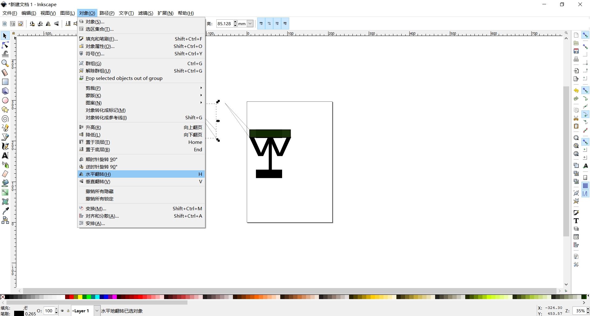The height and width of the screenshot is (316, 590).
Task: Adjust the opacity O: spinner arrows
Action: [x=57, y=311]
